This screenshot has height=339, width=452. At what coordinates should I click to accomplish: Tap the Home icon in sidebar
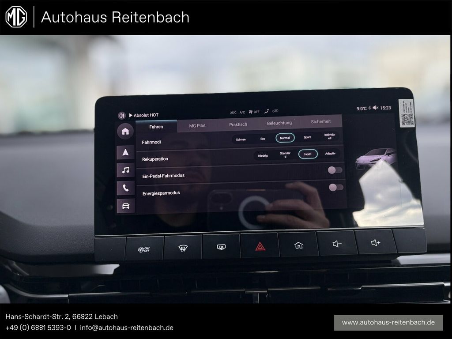tap(125, 131)
